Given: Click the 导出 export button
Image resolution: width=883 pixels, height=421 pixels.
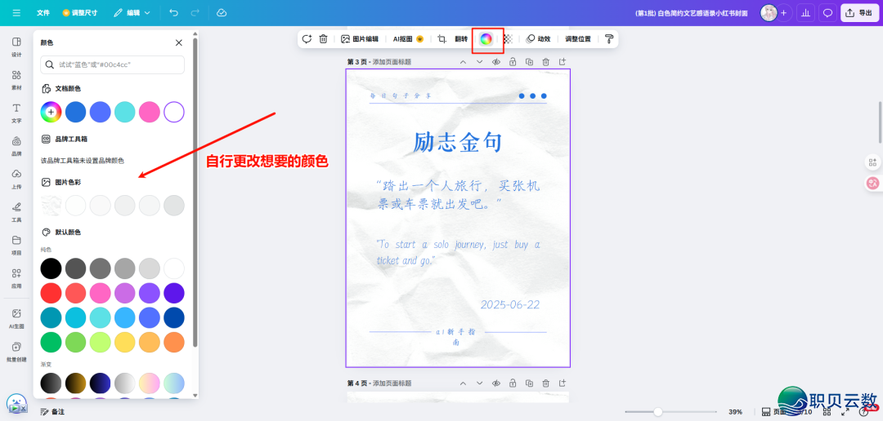Looking at the screenshot, I should tap(858, 13).
